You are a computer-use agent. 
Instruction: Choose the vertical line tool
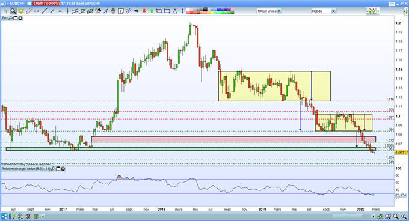67,11
